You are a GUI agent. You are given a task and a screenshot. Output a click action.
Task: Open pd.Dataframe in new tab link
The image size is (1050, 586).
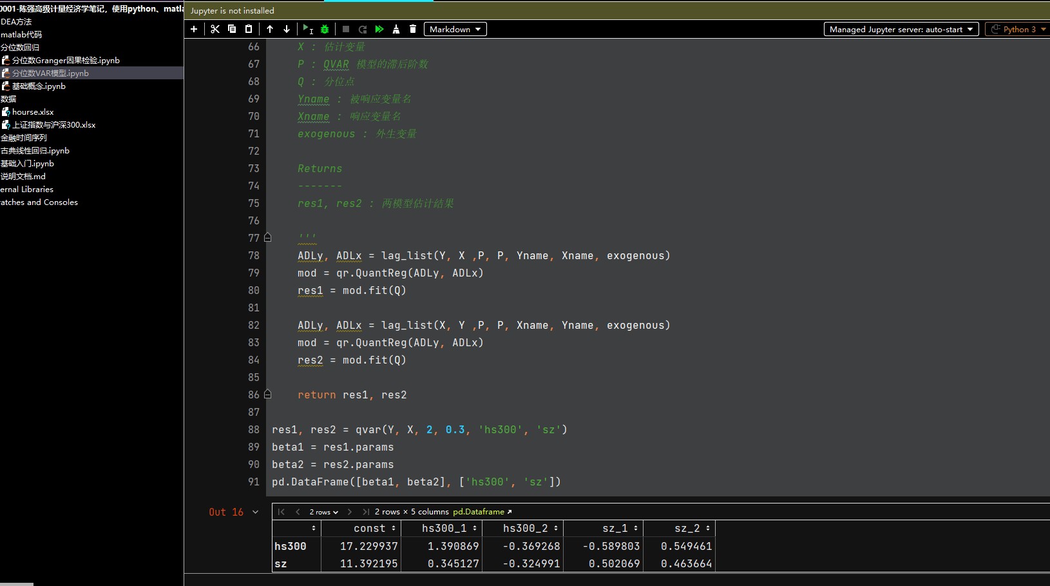click(482, 512)
